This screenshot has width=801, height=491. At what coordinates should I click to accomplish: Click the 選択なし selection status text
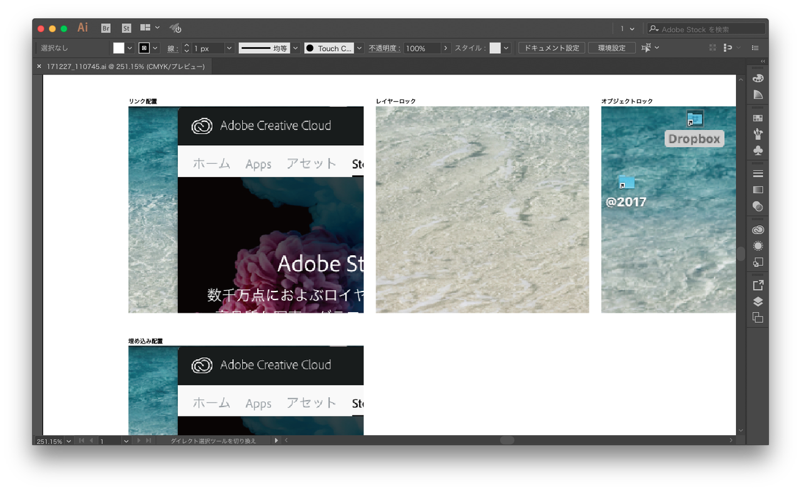tap(55, 48)
